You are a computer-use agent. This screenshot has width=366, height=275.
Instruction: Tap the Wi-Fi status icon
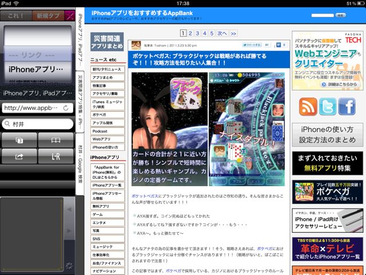16,3
